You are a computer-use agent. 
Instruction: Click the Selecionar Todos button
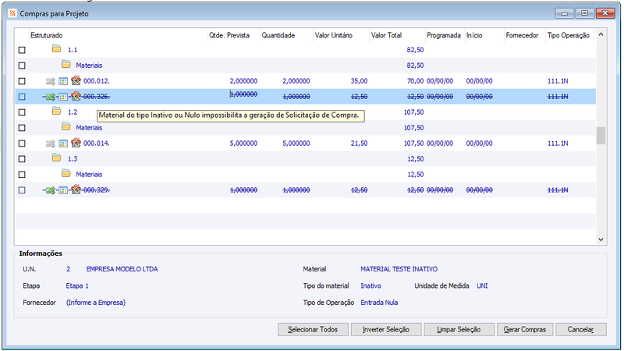[313, 329]
